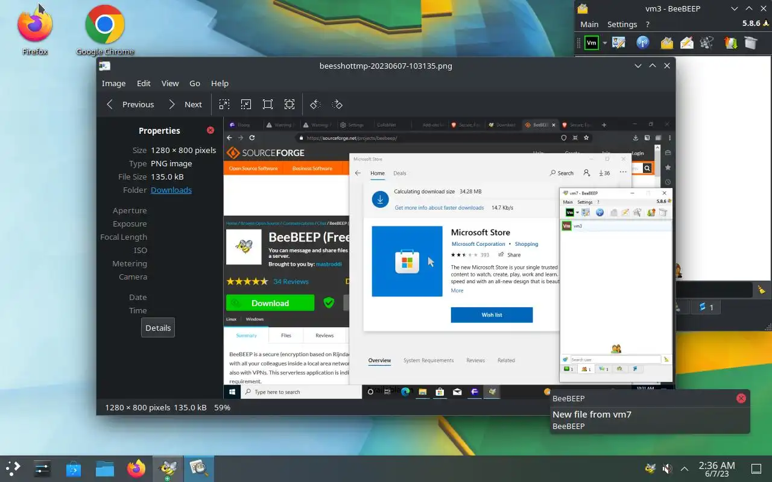Screen dimensions: 772x482
Task: Click the broom icon in BeeBEEP
Action: point(762,290)
